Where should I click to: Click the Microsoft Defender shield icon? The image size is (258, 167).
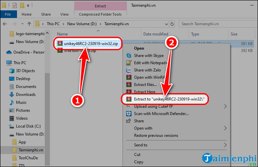coord(129,114)
